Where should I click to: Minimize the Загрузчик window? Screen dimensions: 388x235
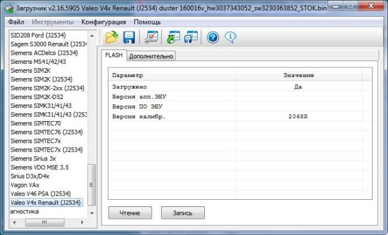tap(336, 6)
